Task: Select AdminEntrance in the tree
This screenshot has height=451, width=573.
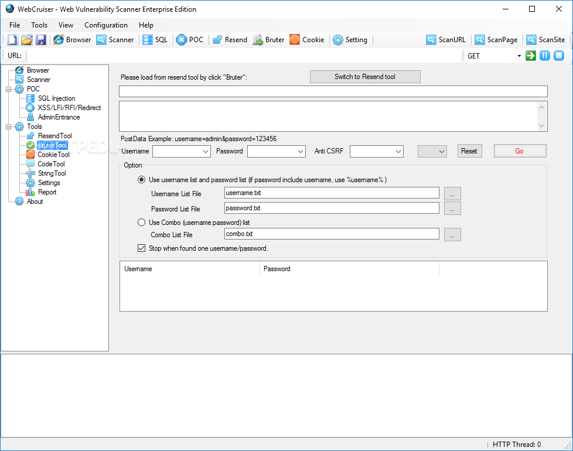Action: (59, 117)
